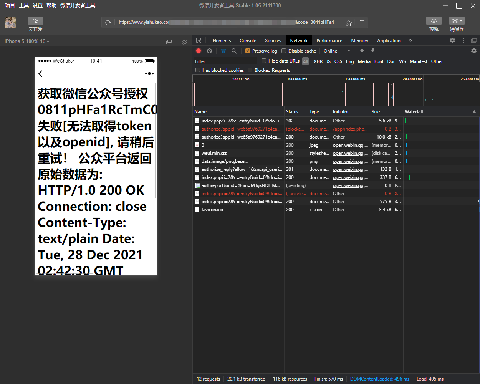Click the detach simulator window icon
Screen dimensions: 480x384
coord(169,41)
